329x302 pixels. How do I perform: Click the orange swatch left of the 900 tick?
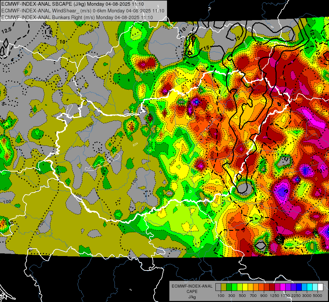[x=261, y=287]
